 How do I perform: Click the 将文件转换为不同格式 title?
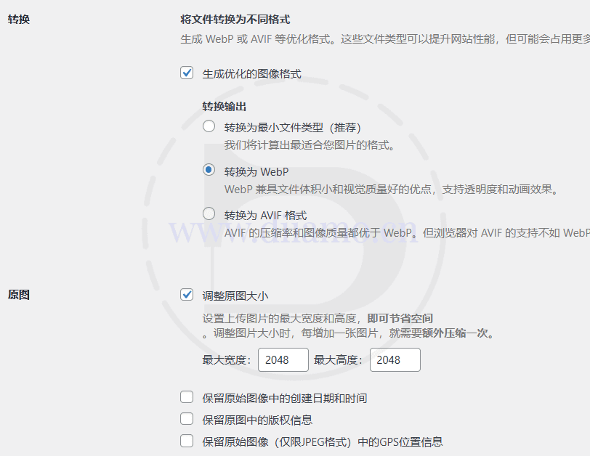230,19
